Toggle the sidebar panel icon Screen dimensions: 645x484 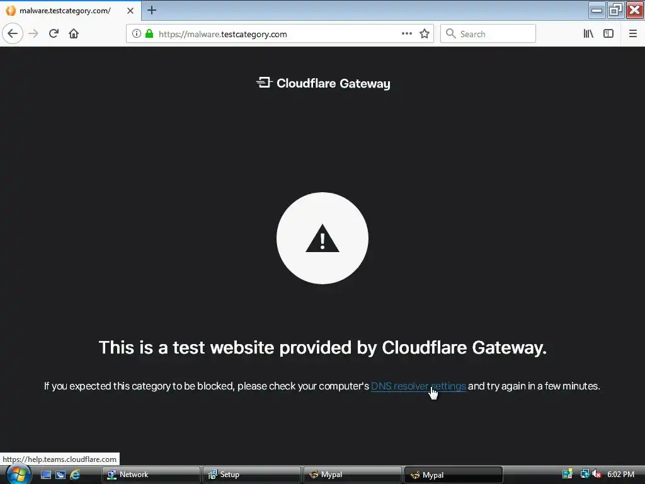[x=608, y=34]
